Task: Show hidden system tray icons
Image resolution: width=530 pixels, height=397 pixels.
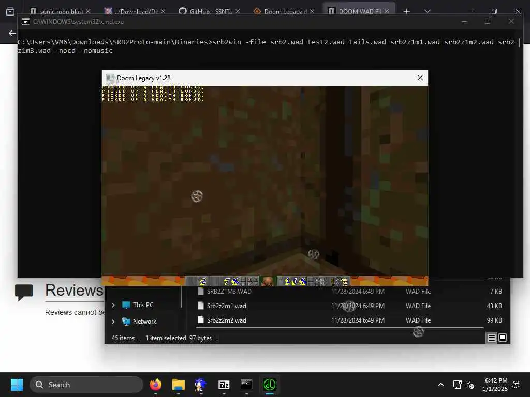Action: [441, 385]
